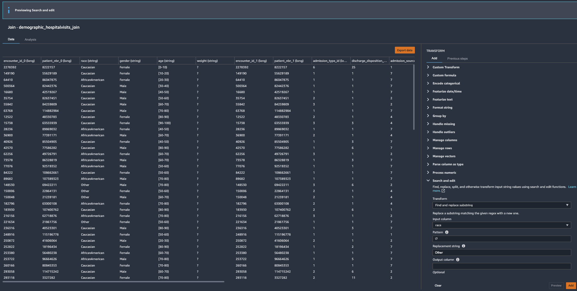The width and height of the screenshot is (577, 291).
Task: Click the second-column cell 3327282
Action: coord(49,278)
